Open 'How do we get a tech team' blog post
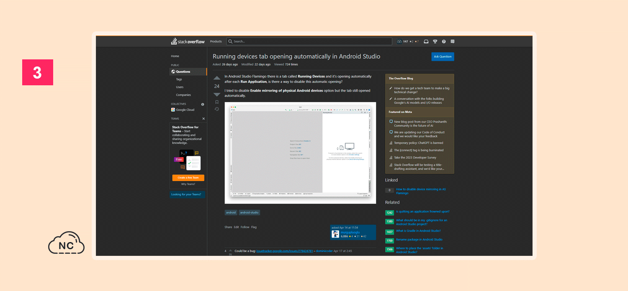This screenshot has width=628, height=291. 422,90
